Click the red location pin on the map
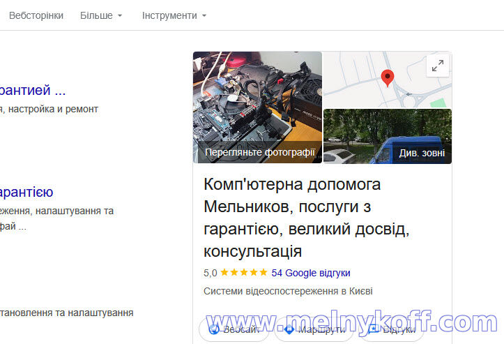The width and height of the screenshot is (504, 344). [388, 78]
